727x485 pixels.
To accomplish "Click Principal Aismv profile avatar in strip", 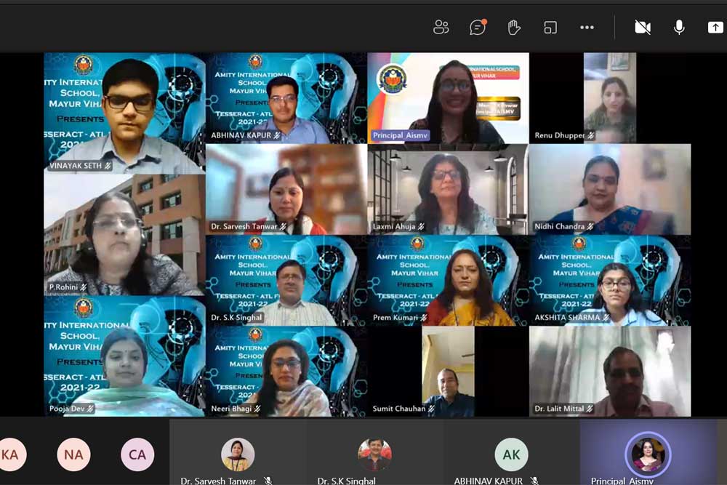I will [x=648, y=454].
